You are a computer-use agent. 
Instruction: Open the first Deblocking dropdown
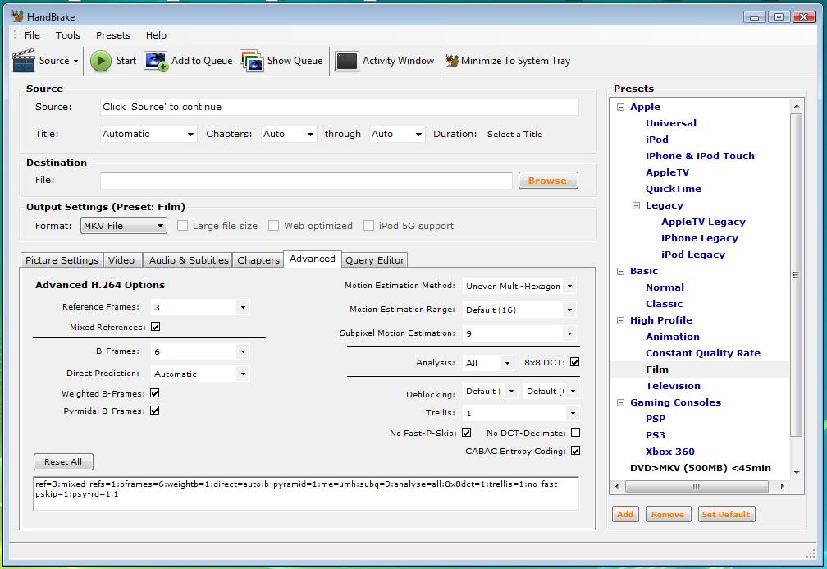pyautogui.click(x=491, y=391)
